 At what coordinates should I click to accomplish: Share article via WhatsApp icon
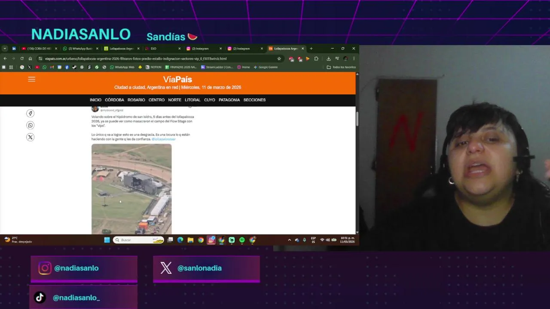click(x=30, y=125)
